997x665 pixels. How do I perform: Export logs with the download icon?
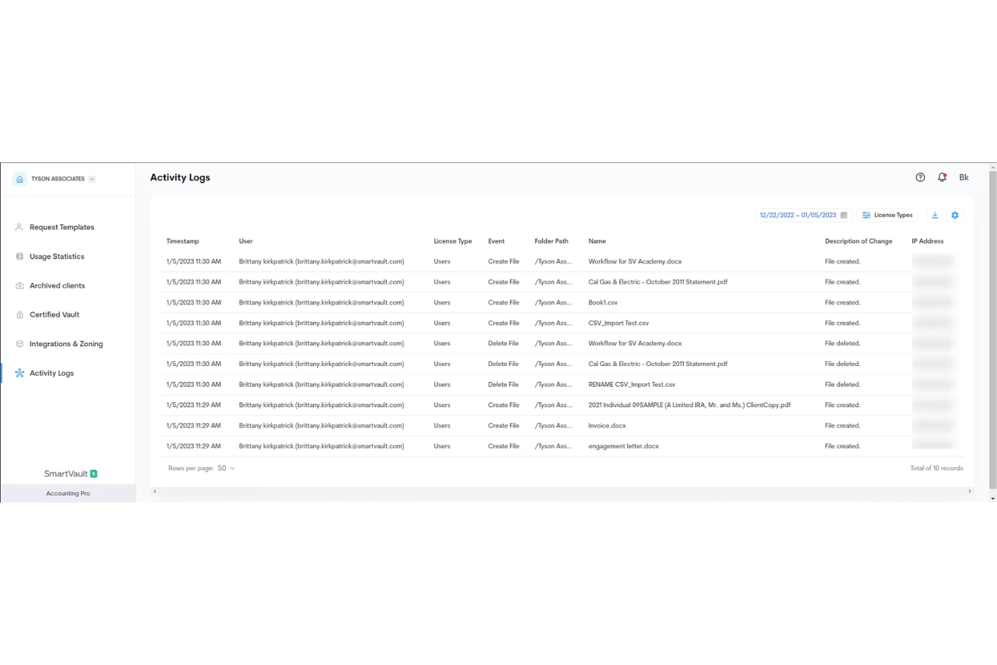(x=935, y=215)
